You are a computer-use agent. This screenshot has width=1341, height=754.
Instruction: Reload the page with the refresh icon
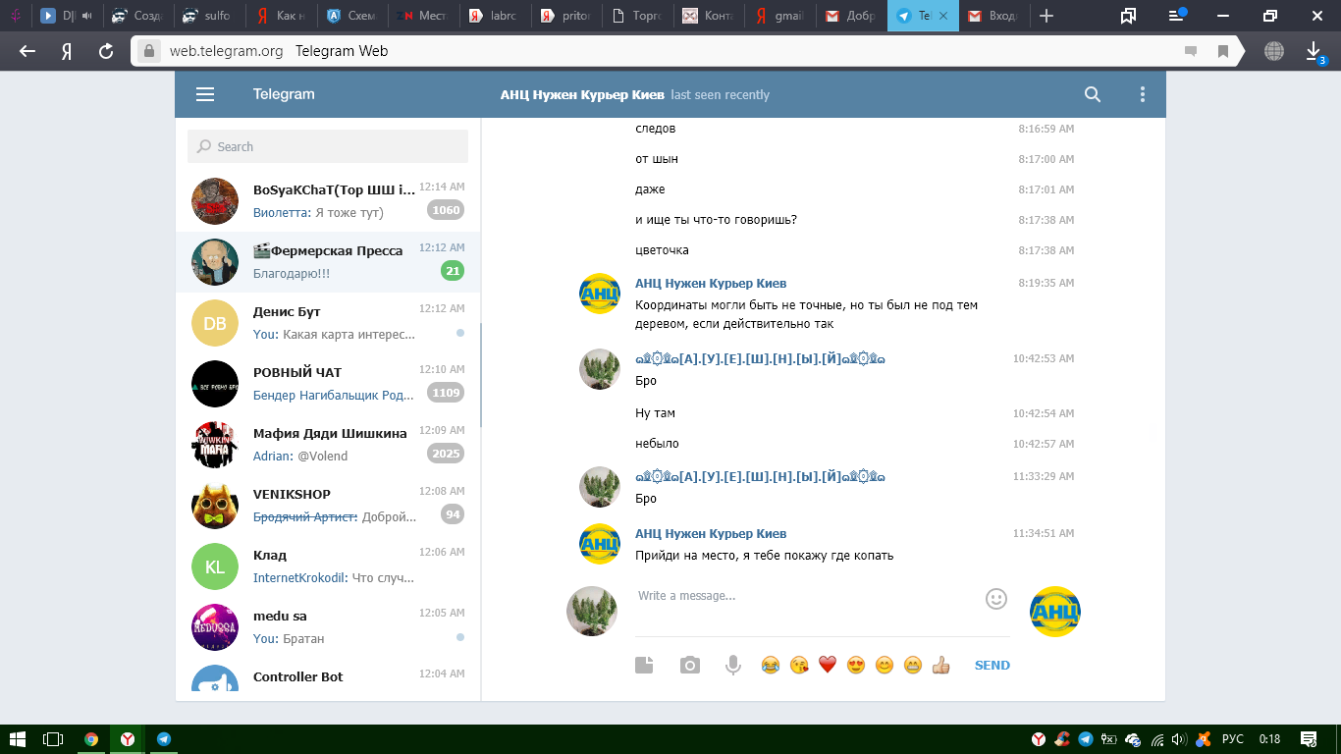(105, 51)
